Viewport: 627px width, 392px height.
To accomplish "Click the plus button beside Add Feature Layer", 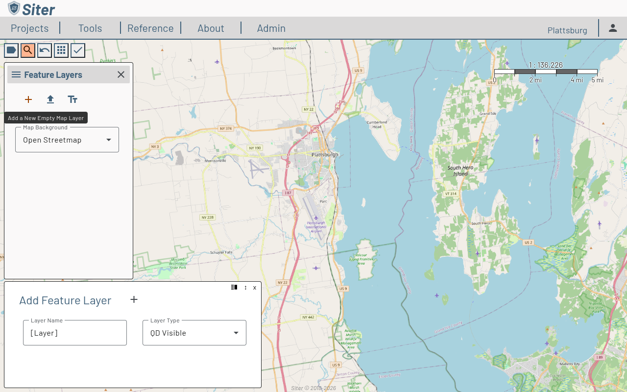I will (x=134, y=299).
